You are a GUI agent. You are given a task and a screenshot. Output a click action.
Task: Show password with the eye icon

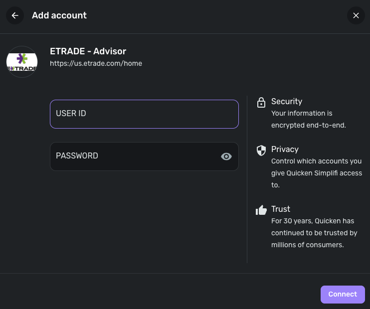[x=226, y=156]
